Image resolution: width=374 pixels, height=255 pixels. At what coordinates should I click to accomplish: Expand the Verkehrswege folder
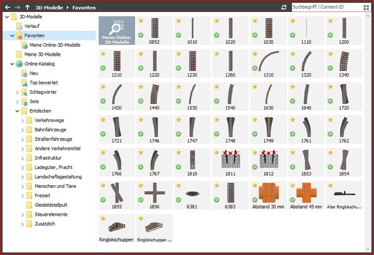click(x=22, y=121)
